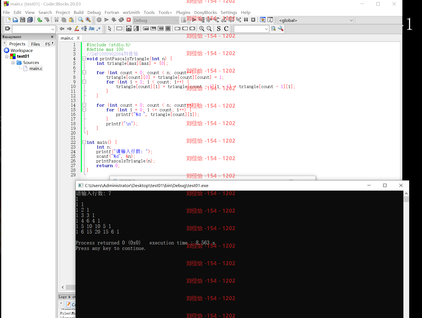Stop the debugger icon

coord(253,20)
